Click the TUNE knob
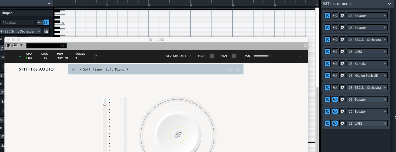This screenshot has width=396, height=152. (212, 56)
